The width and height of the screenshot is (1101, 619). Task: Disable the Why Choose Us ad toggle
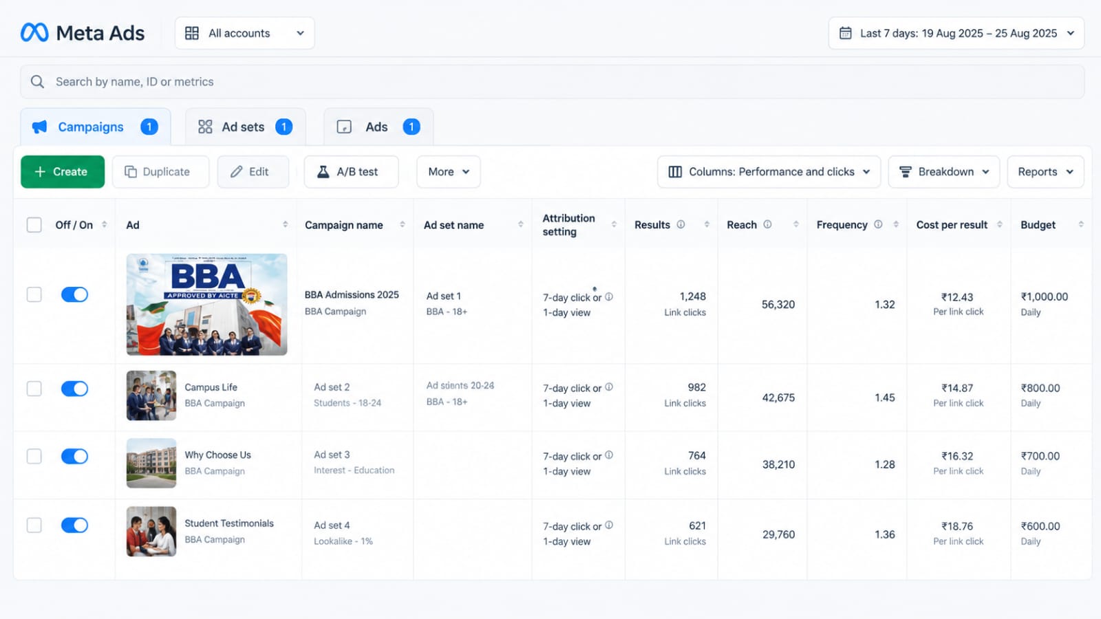coord(74,456)
